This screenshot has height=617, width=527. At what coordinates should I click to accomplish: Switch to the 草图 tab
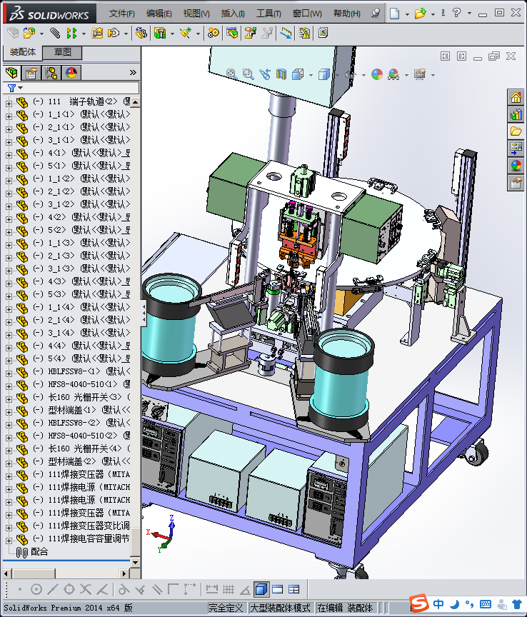pyautogui.click(x=62, y=52)
